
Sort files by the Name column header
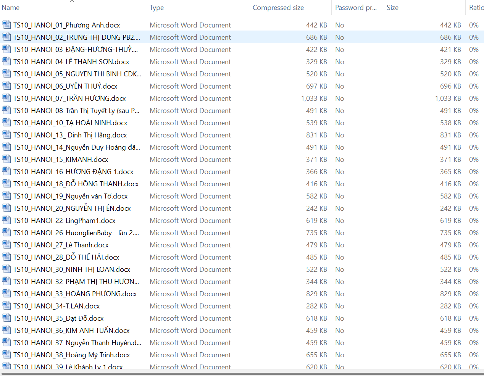[x=11, y=8]
